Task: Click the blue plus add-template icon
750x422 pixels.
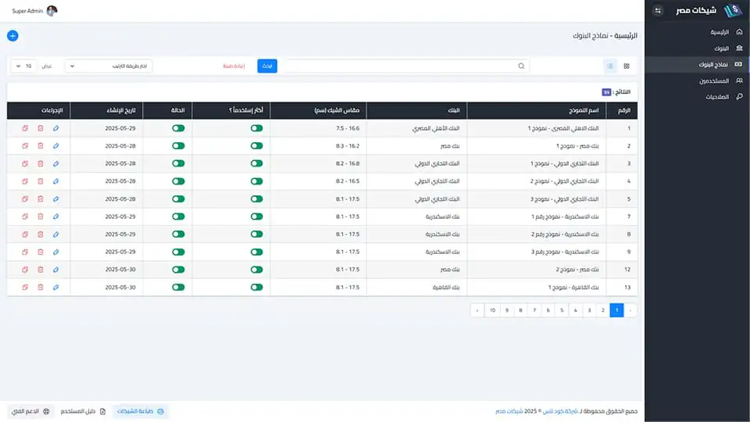Action: 12,36
